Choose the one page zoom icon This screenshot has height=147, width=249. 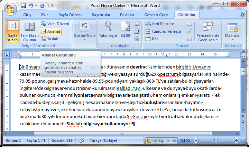click(x=137, y=24)
